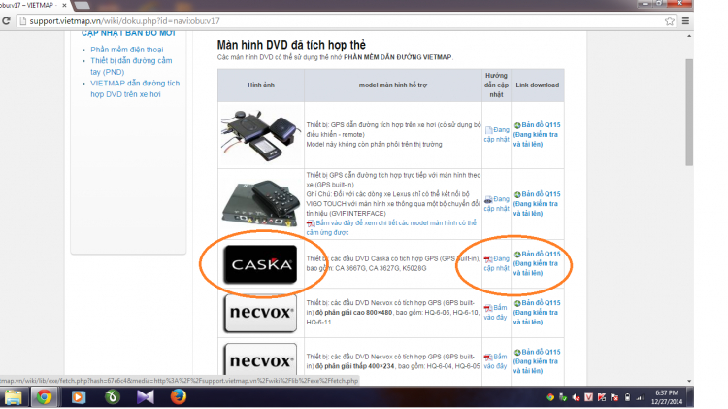Open 'Thiết bị dẫn đường cầm tay (PND)' link
Viewport: 728px width, 409px height.
click(x=131, y=66)
